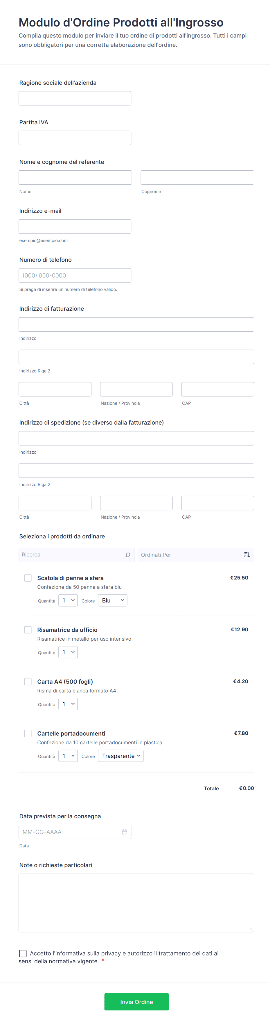The image size is (270, 1025).
Task: Click the sort icon in Ordinati Per
Action: pyautogui.click(x=247, y=555)
